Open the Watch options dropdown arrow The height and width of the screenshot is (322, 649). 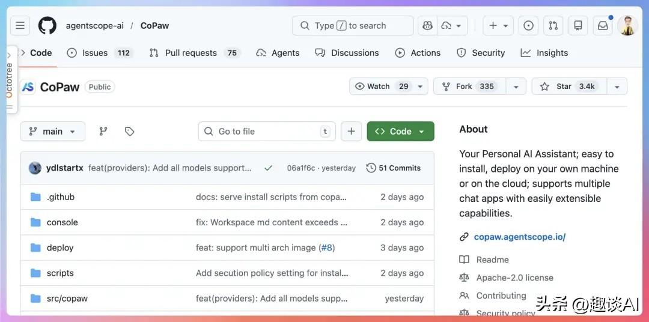420,87
